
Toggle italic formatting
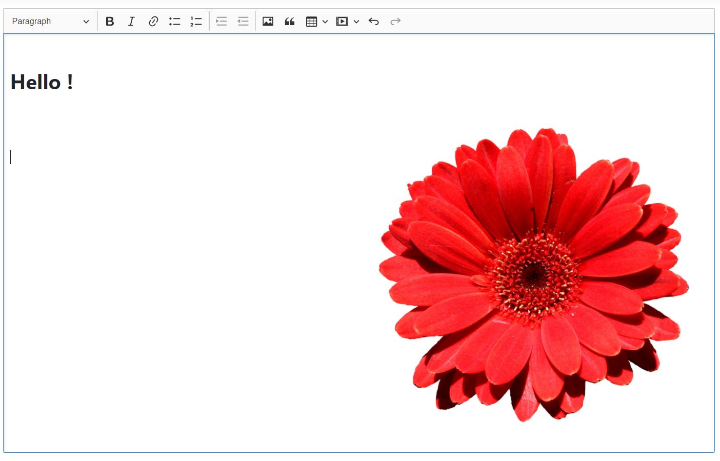pos(131,22)
